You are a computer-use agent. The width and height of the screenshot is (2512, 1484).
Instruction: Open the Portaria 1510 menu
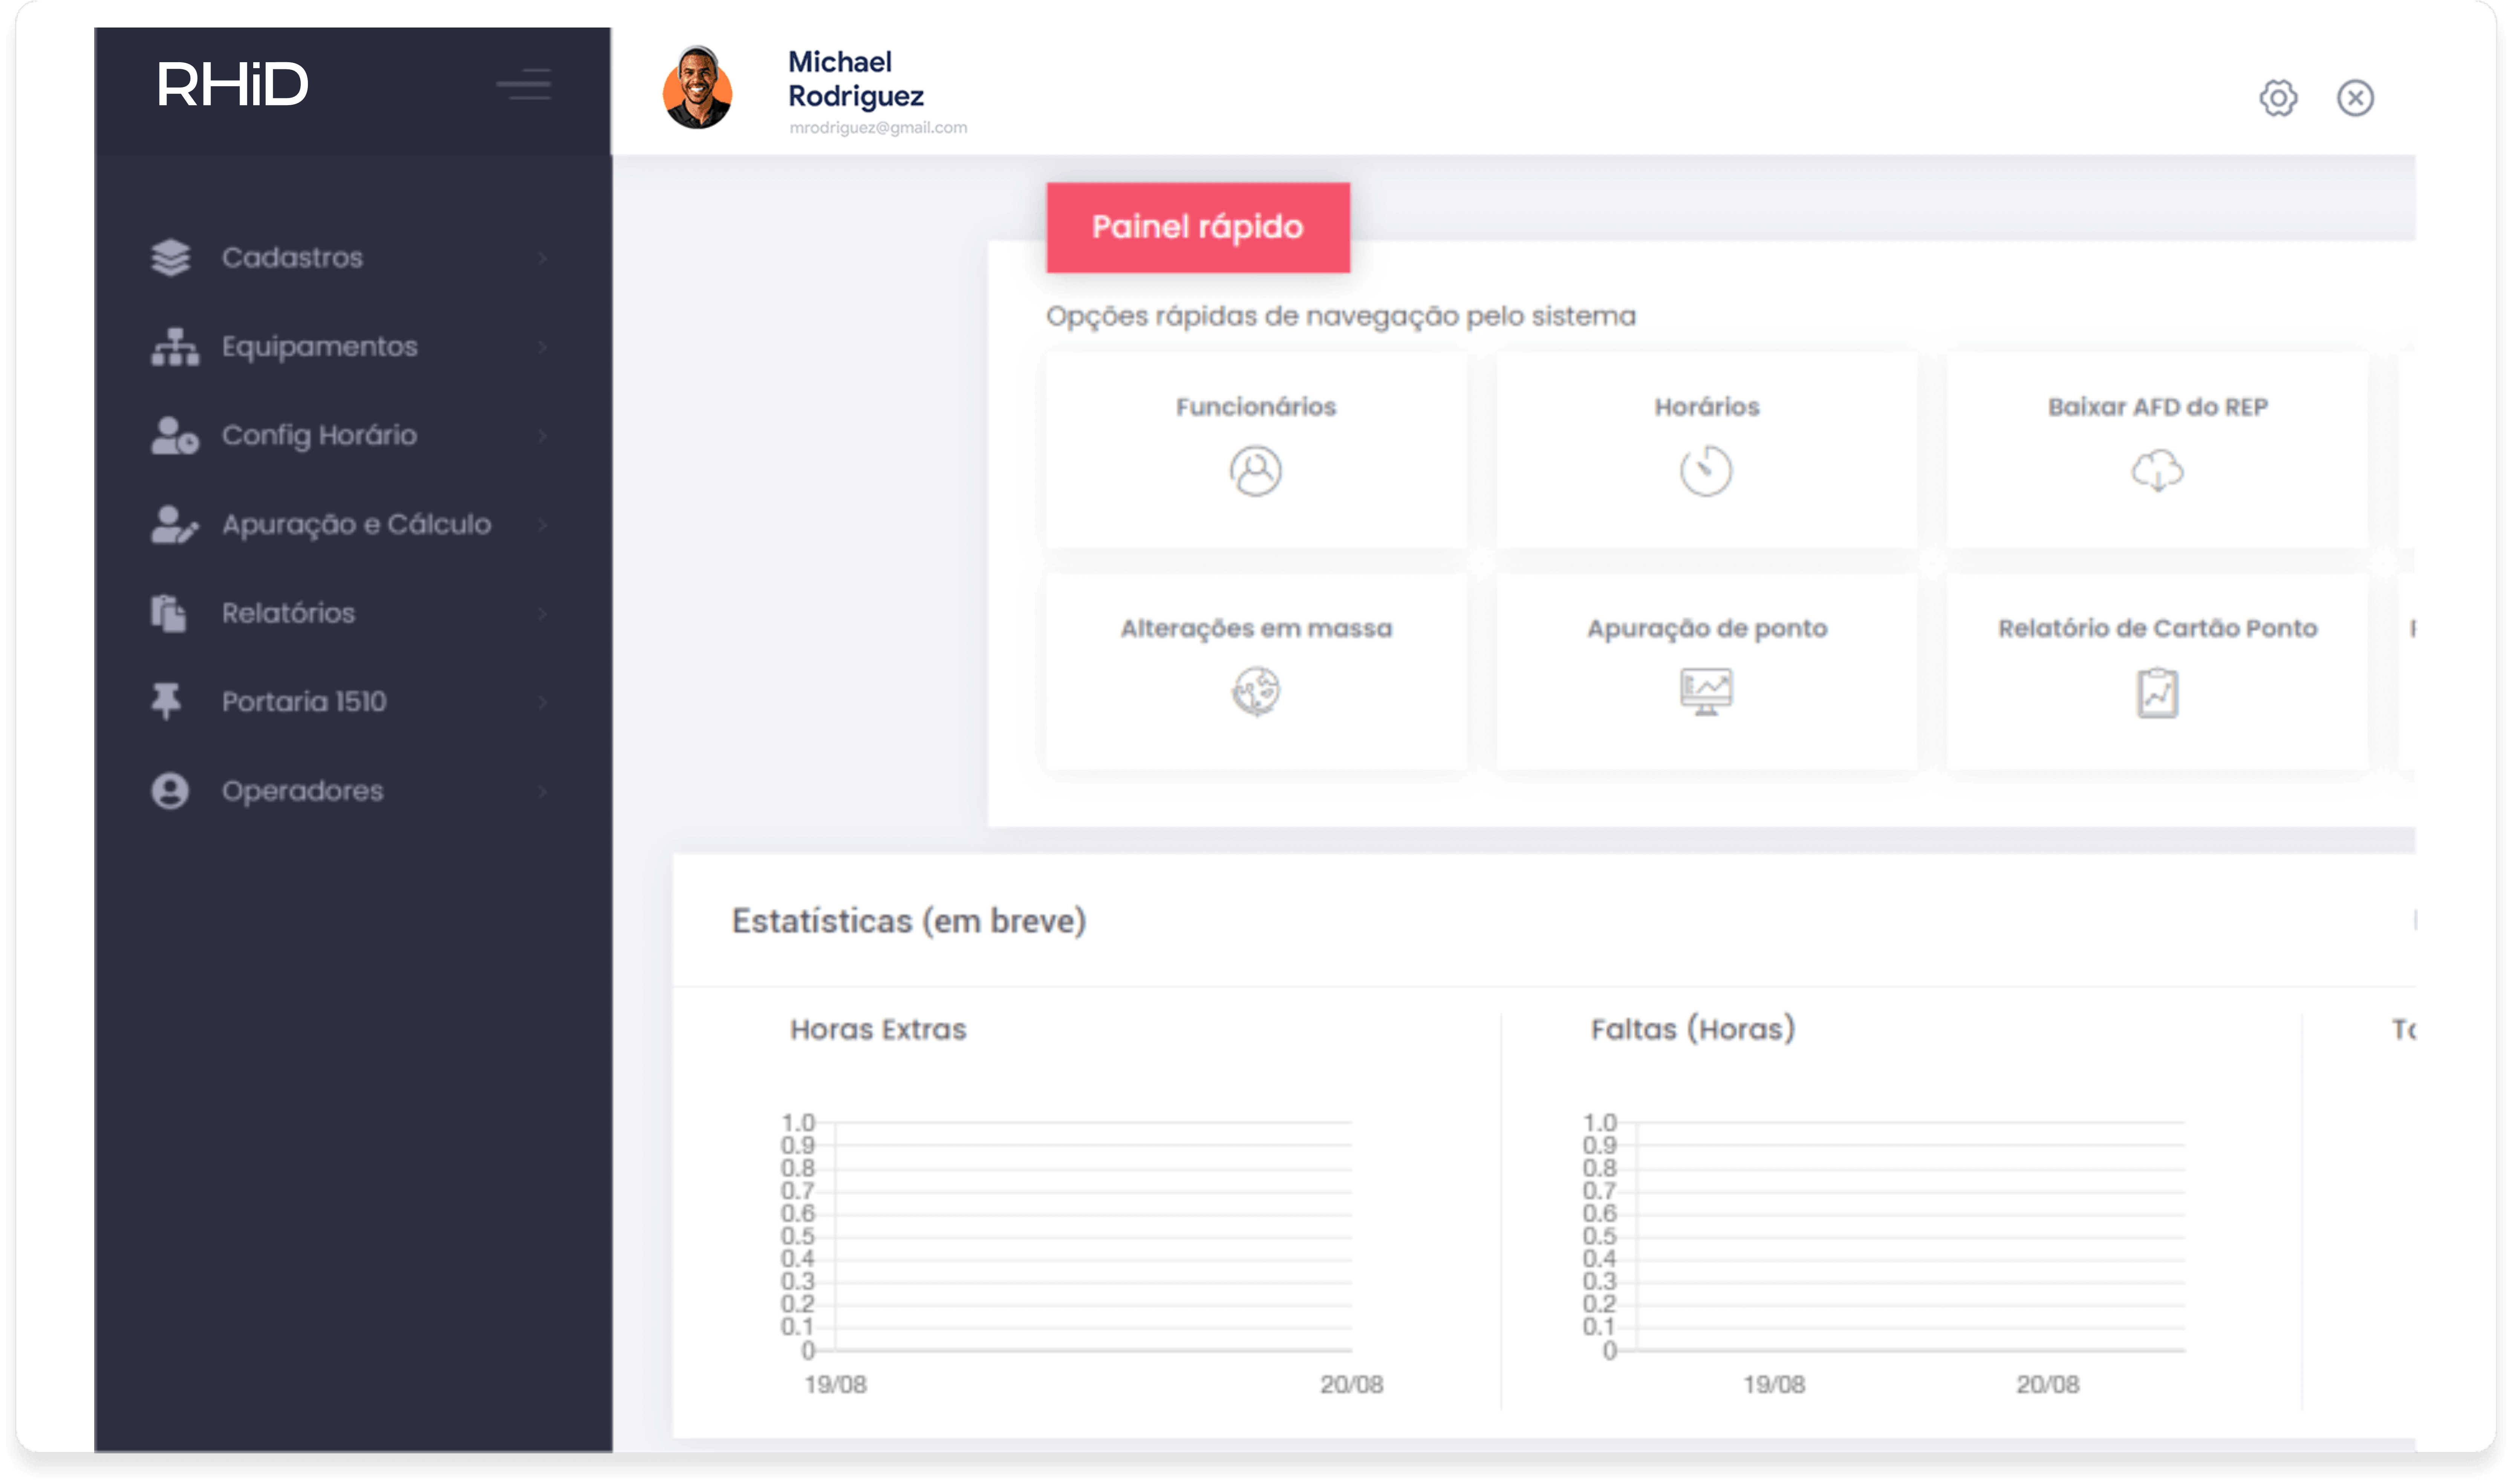click(304, 702)
